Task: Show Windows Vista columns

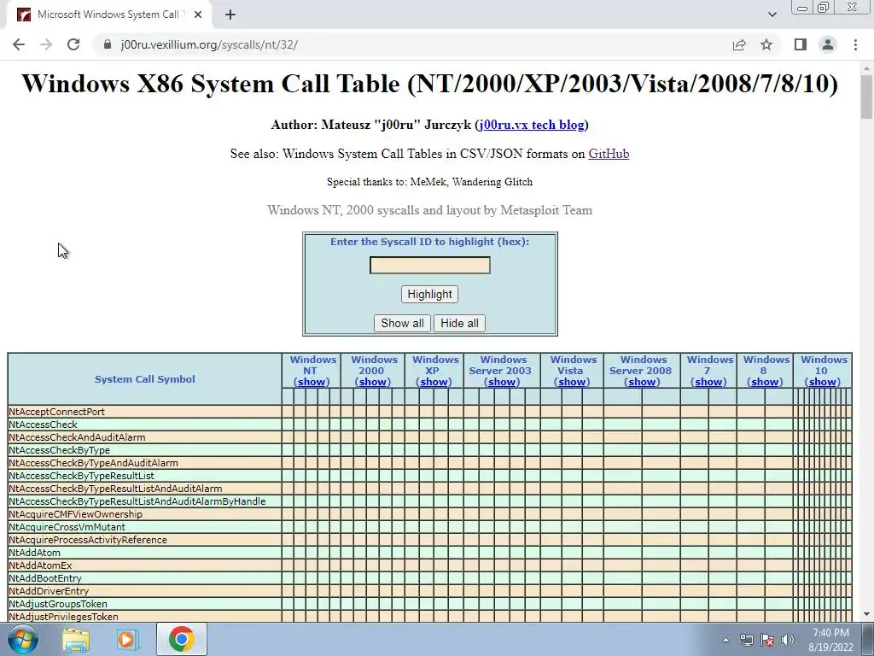Action: tap(572, 382)
